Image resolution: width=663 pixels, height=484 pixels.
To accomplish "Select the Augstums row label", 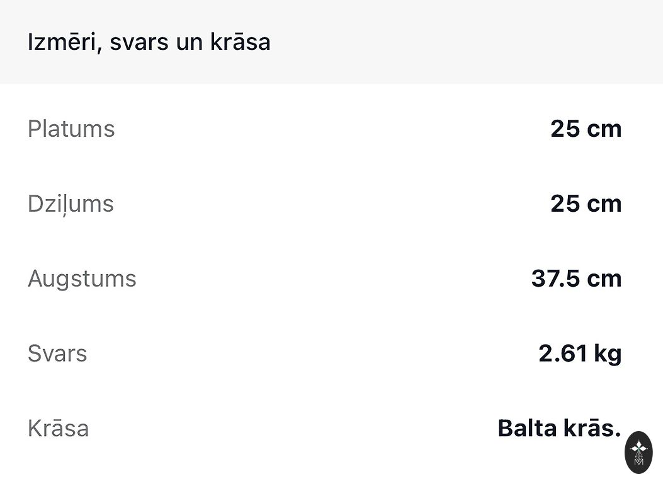I will [x=82, y=279].
